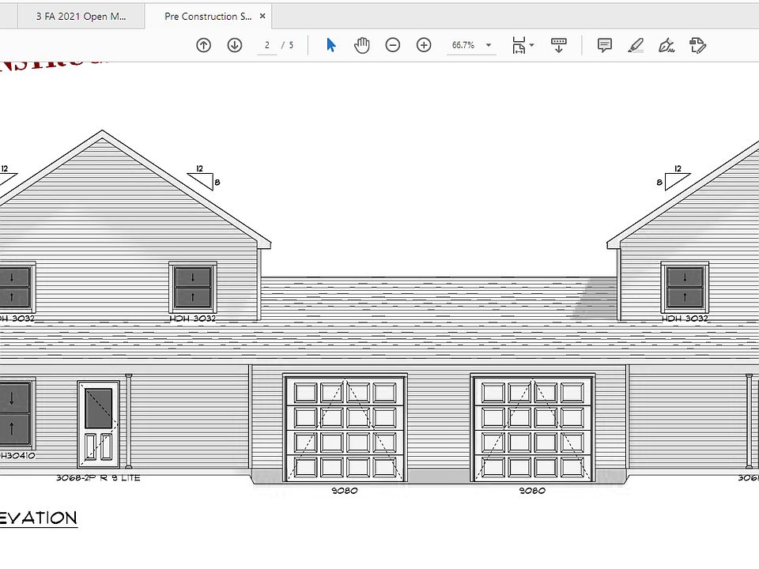759x569 pixels.
Task: Click the page number input field
Action: coord(266,46)
